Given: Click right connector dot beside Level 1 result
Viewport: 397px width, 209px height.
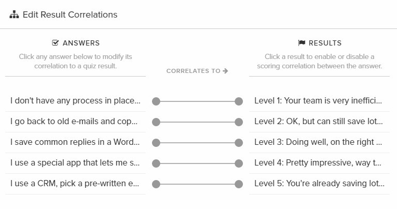Looking at the screenshot, I should point(238,101).
